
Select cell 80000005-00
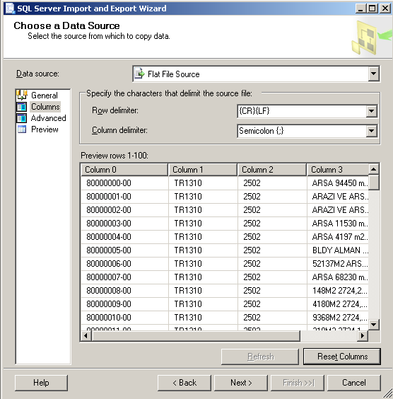click(x=124, y=250)
